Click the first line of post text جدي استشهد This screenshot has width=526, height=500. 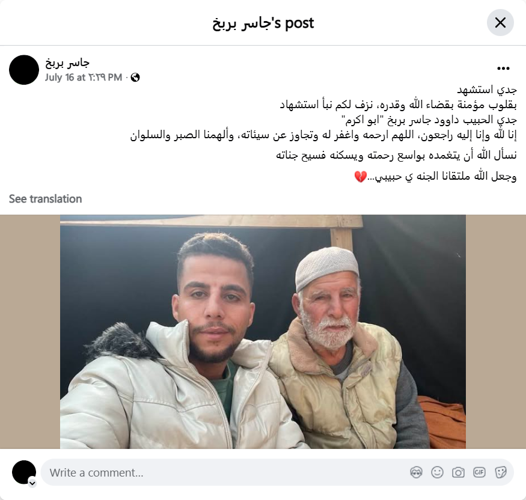click(487, 90)
